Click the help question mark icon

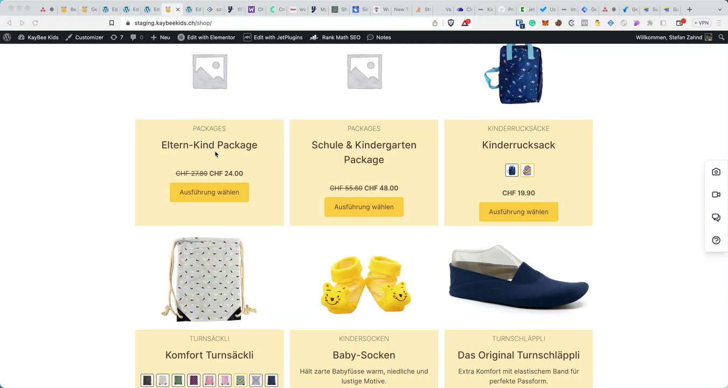click(716, 240)
